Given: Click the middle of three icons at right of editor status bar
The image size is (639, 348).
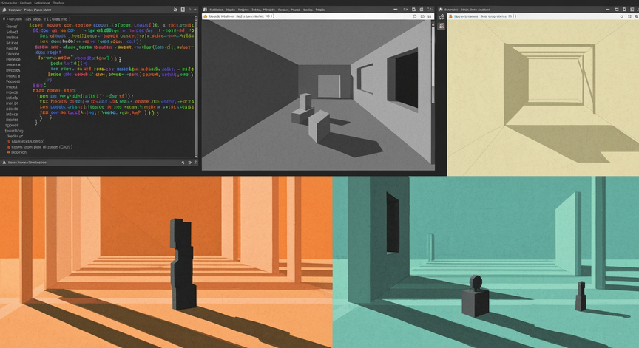Looking at the screenshot, I should pos(189,163).
